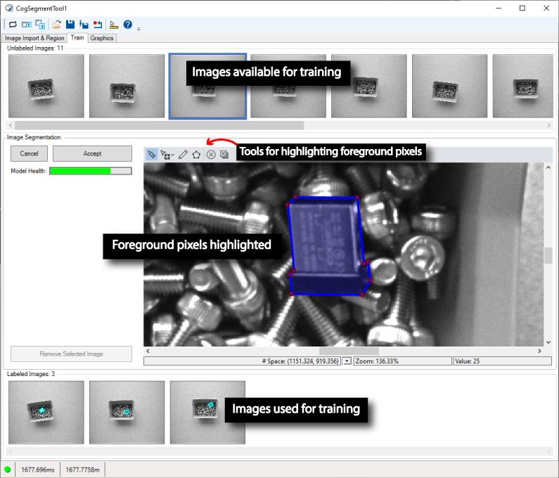
Task: Select the pointer move/select tool
Action: tap(152, 155)
